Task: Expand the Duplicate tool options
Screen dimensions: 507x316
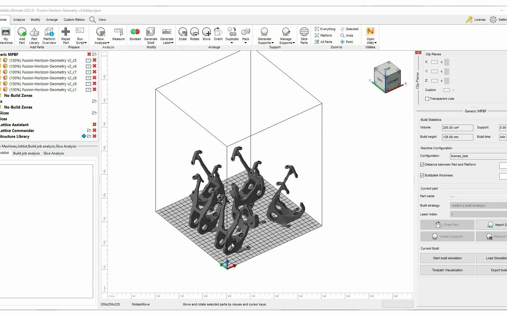Action: 232,43
